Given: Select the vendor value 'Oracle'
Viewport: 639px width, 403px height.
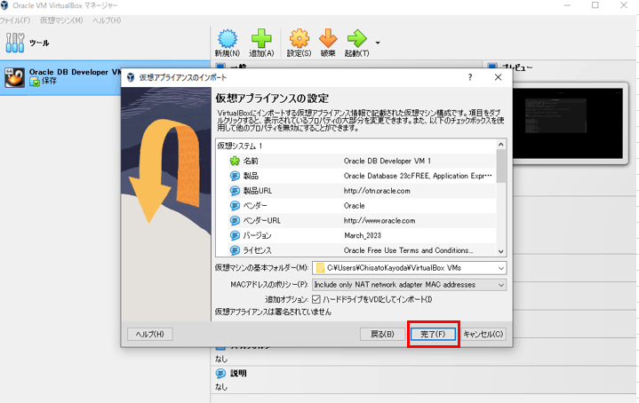Looking at the screenshot, I should (354, 206).
